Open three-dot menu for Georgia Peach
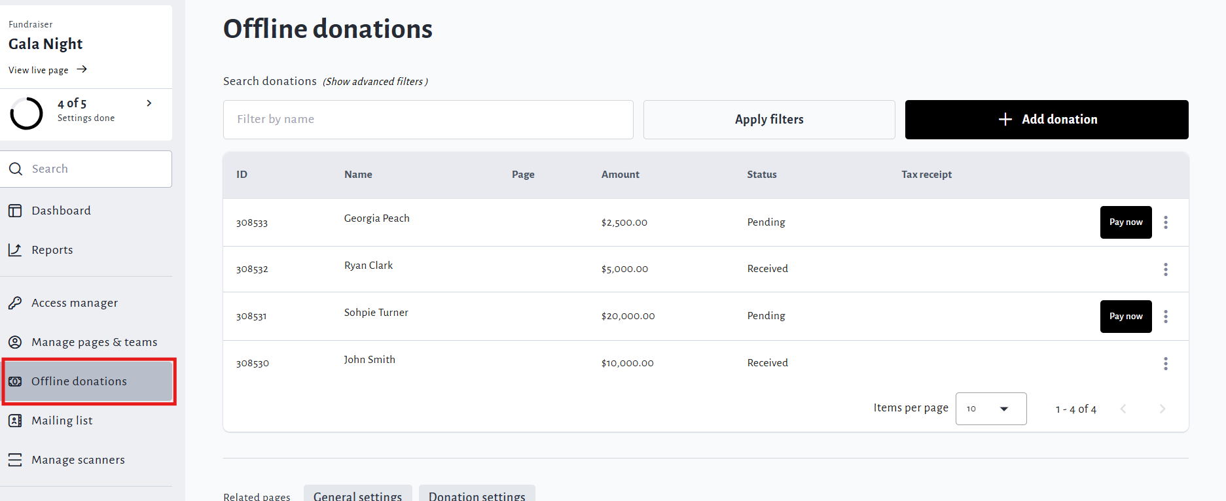 click(1165, 222)
